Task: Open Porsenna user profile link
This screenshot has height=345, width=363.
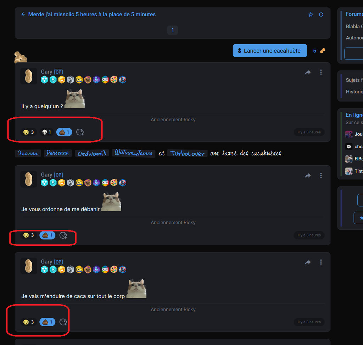Action: (x=58, y=153)
